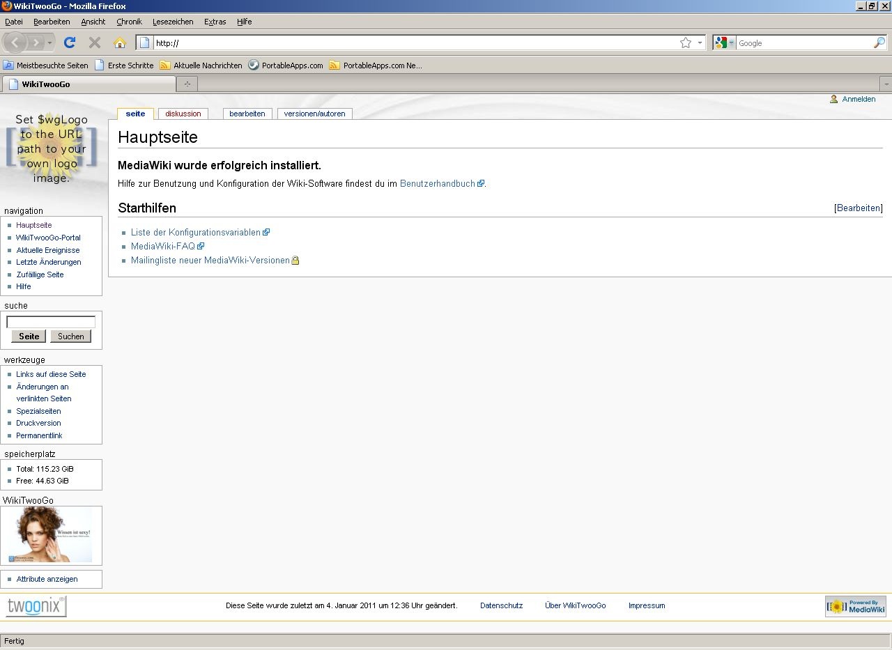Go to Hauptseite in navigation sidebar
This screenshot has width=892, height=650.
[x=34, y=225]
